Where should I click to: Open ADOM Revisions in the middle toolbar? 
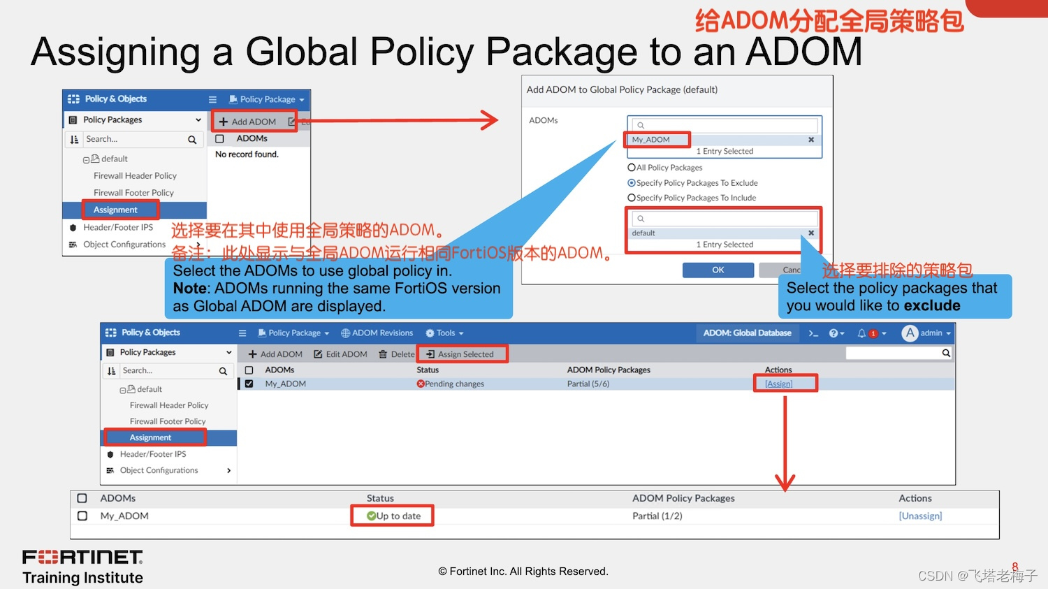pyautogui.click(x=377, y=333)
